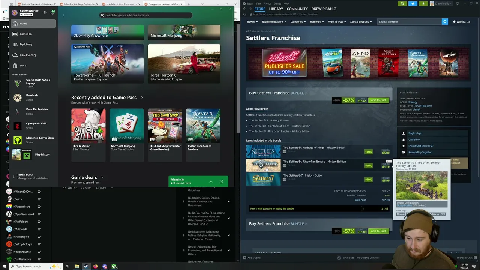Enter Steam Big Picture mode icon
The image size is (480, 270).
tap(457, 4)
